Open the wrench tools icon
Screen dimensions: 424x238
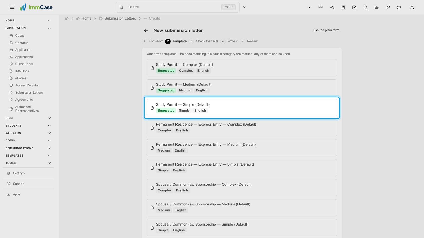[x=388, y=7]
